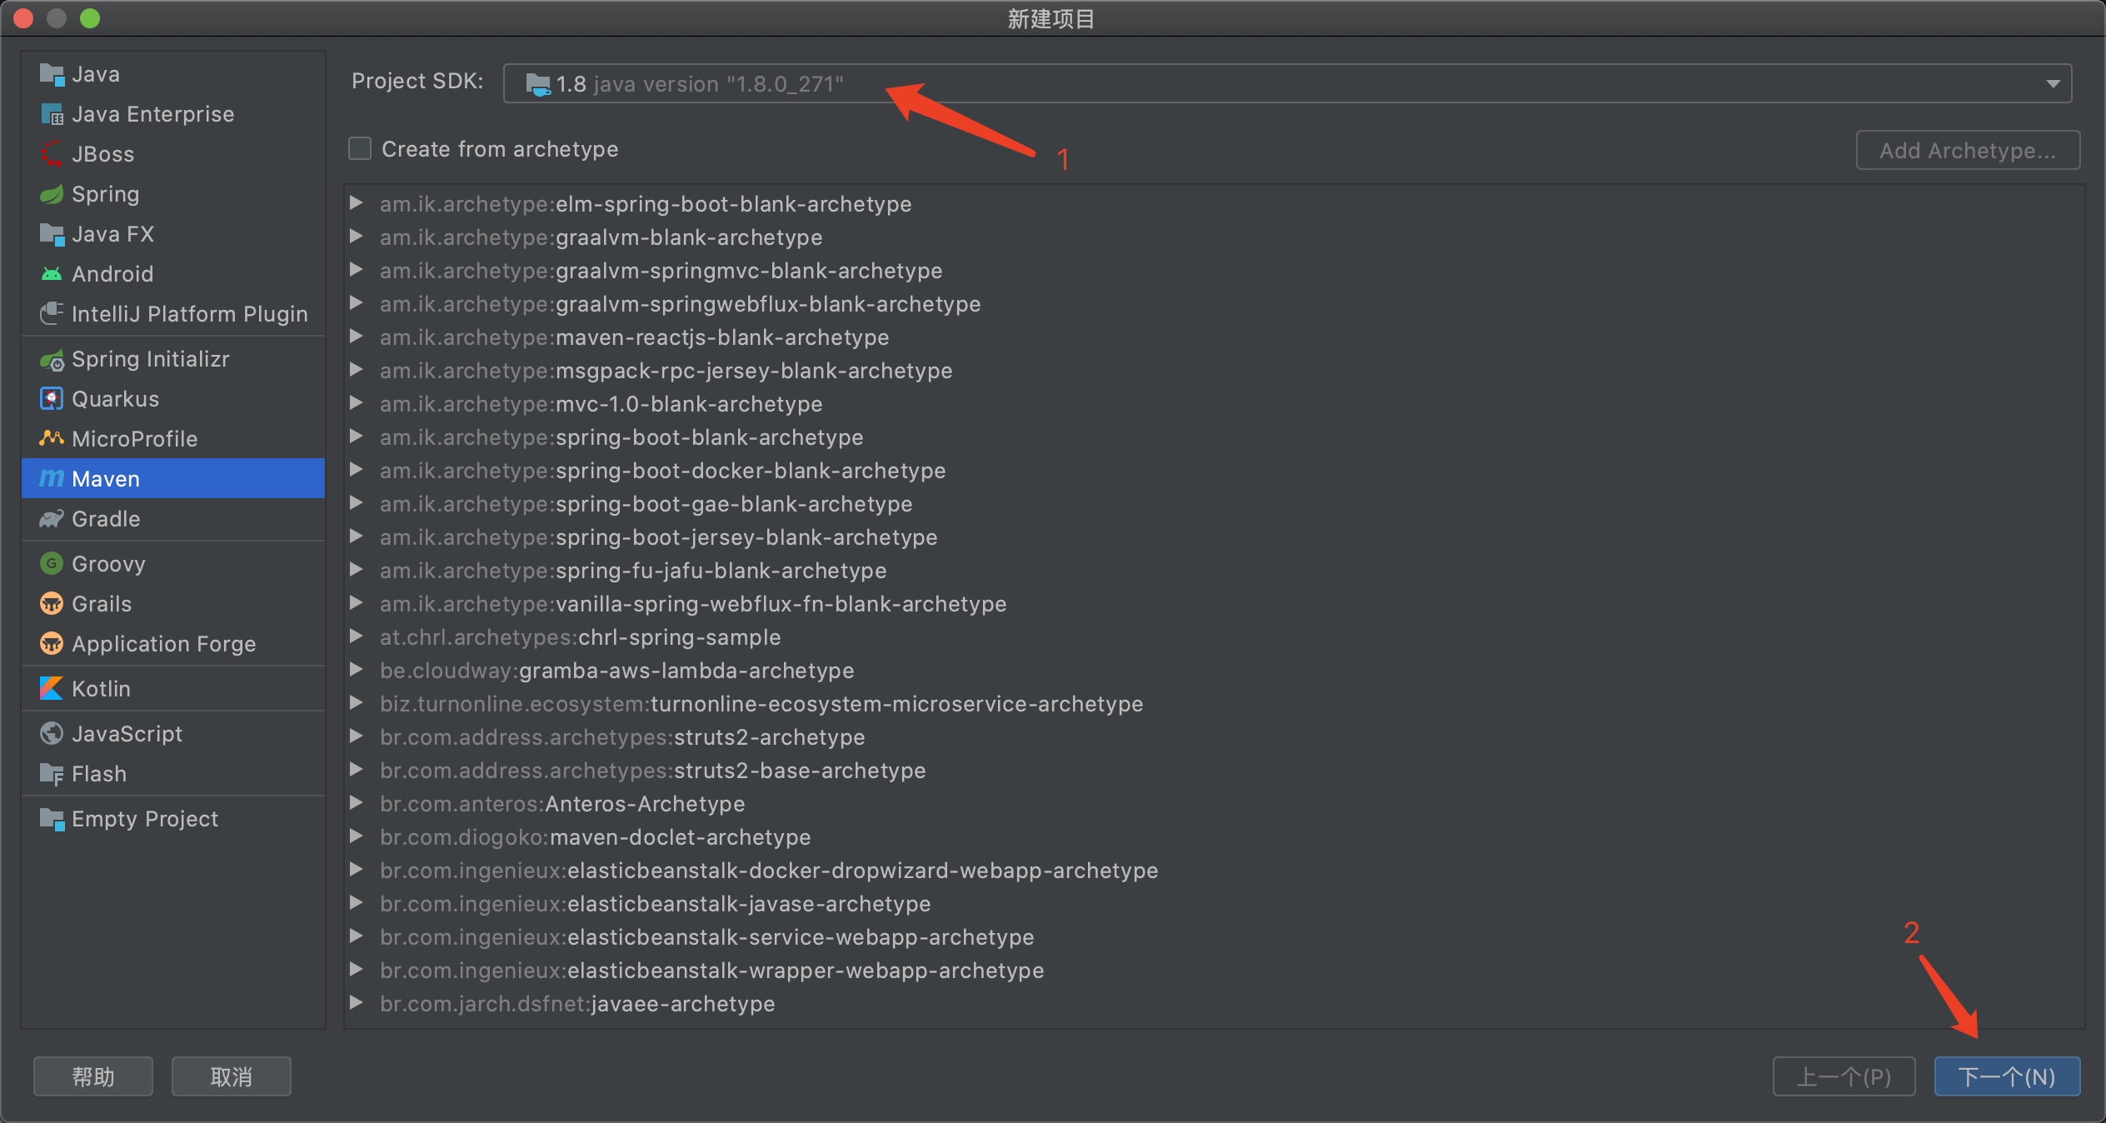Select spring-fu-jafu-blank-archetype row
The image size is (2106, 1123).
click(1214, 571)
